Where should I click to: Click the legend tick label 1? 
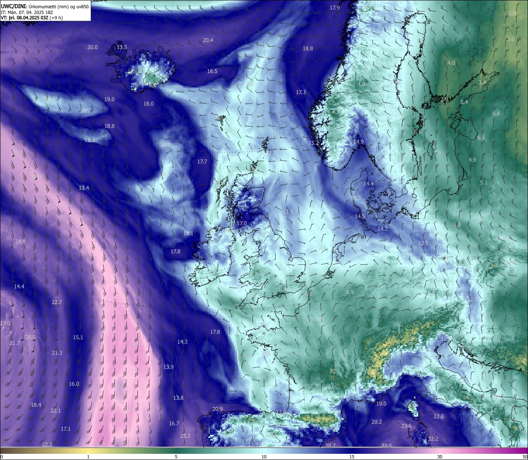coord(88,457)
